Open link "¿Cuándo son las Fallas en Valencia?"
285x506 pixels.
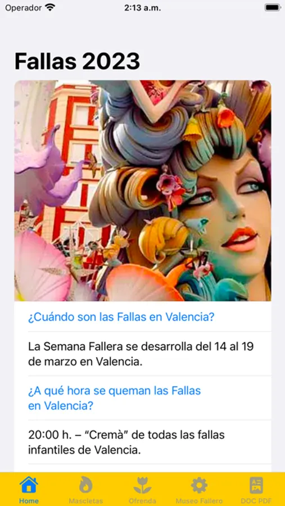coord(121,317)
